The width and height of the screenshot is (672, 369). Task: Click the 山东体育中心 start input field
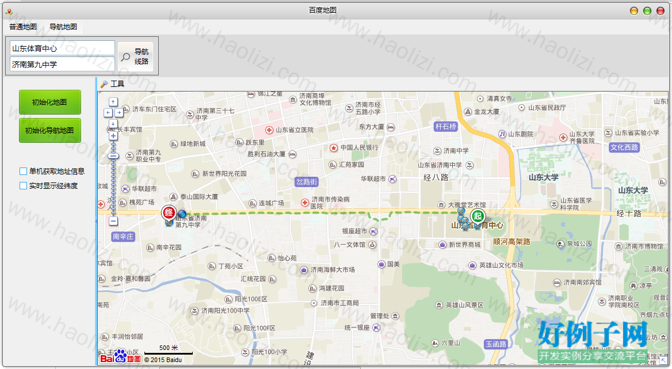coord(62,48)
